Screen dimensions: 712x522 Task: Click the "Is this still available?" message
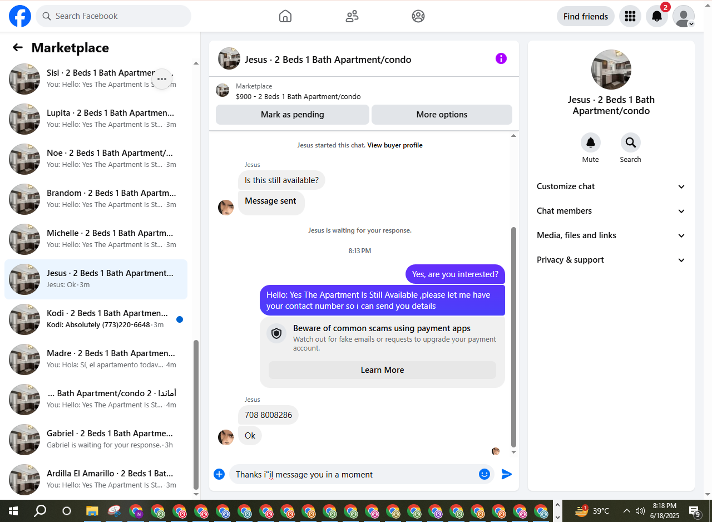coord(282,180)
